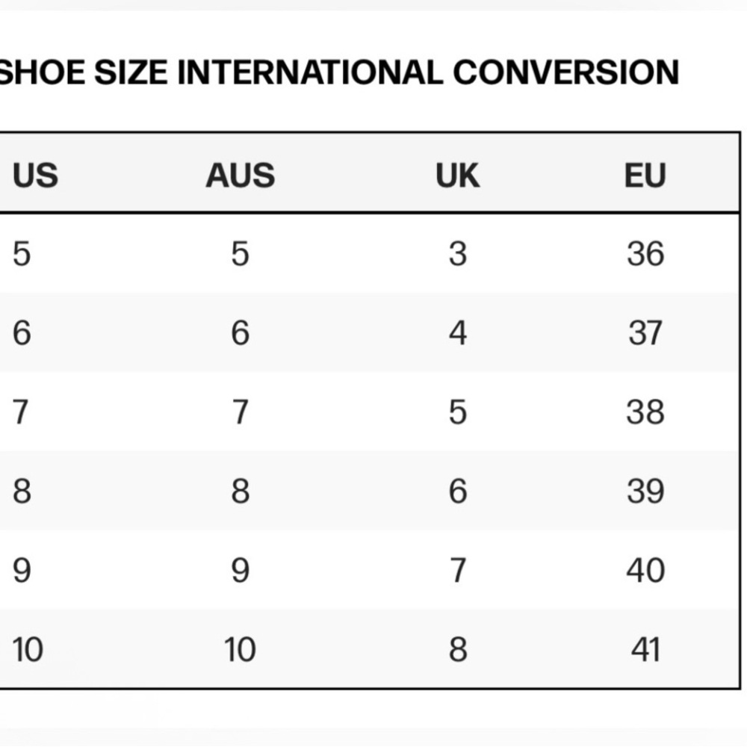
Task: Select the EU column header
Action: click(x=645, y=176)
